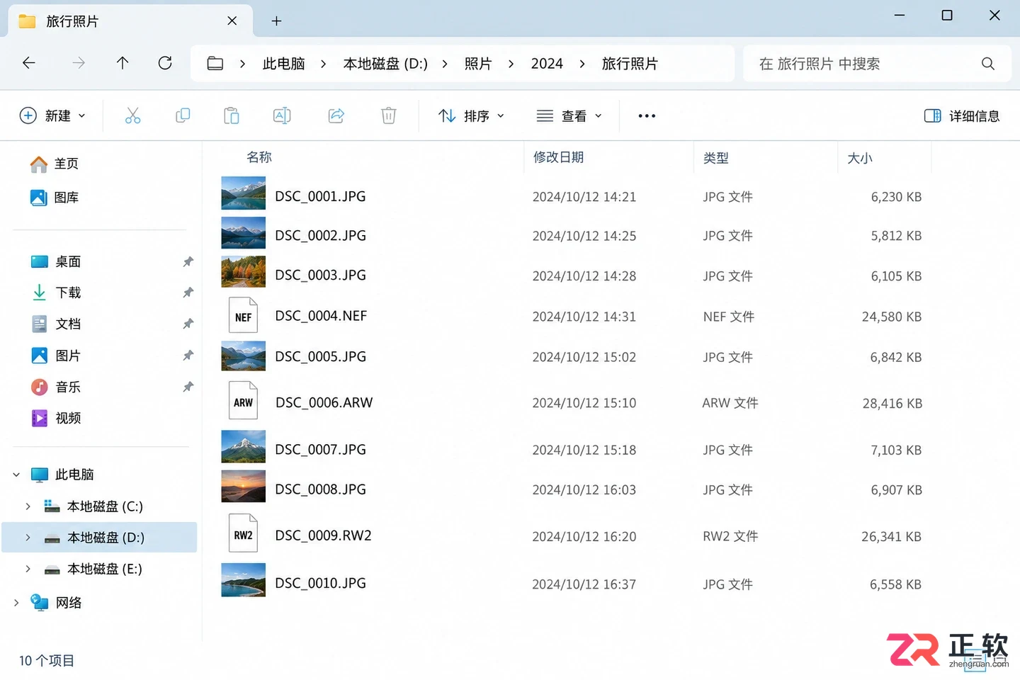Open the 查看 view dropdown

(569, 115)
